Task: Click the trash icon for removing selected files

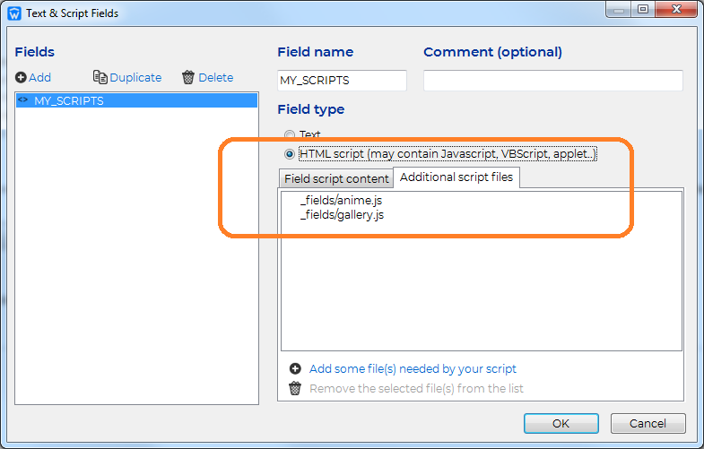Action: coord(295,388)
